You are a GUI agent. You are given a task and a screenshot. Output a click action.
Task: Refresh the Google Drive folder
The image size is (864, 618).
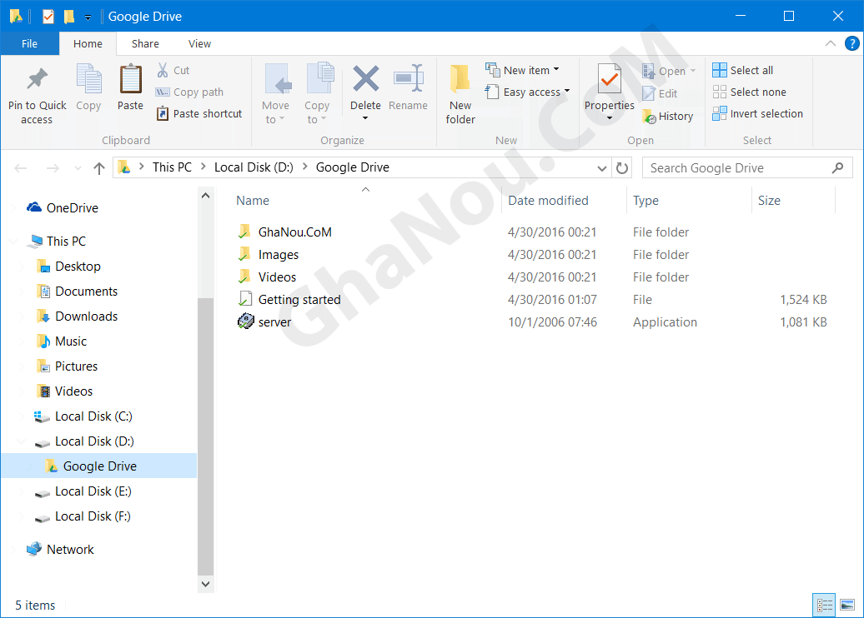point(622,168)
